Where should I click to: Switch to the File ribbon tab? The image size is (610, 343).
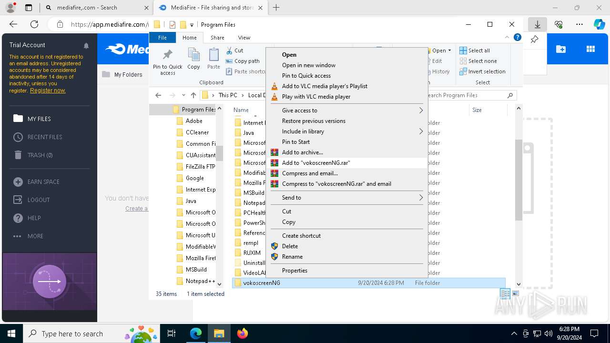pyautogui.click(x=163, y=38)
